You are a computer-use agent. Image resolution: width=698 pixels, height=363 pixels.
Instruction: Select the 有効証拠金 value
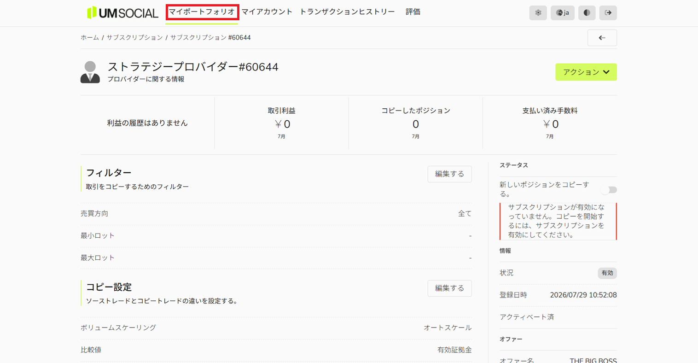tap(454, 350)
